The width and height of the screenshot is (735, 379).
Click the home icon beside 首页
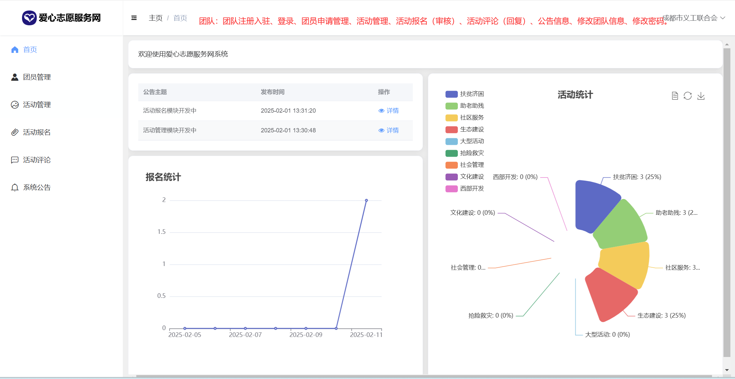pos(15,50)
